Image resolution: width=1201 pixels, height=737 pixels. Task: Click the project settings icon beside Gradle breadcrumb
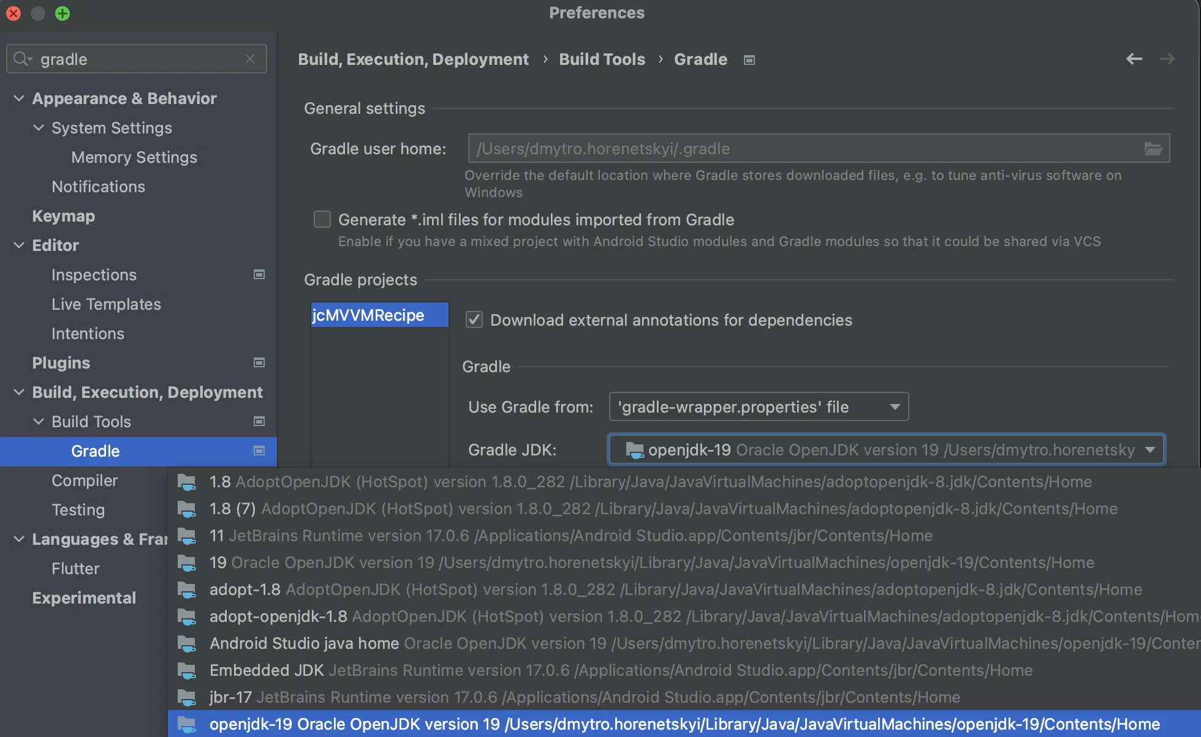[x=749, y=60]
